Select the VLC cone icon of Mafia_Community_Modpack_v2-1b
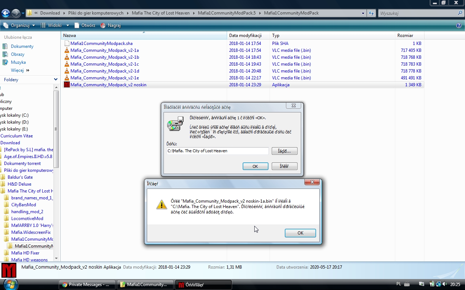 tap(67, 57)
